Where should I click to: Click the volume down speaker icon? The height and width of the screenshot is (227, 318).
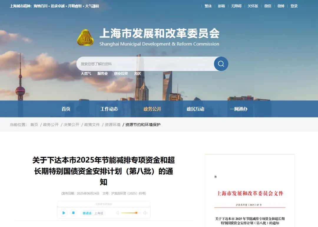point(117,213)
